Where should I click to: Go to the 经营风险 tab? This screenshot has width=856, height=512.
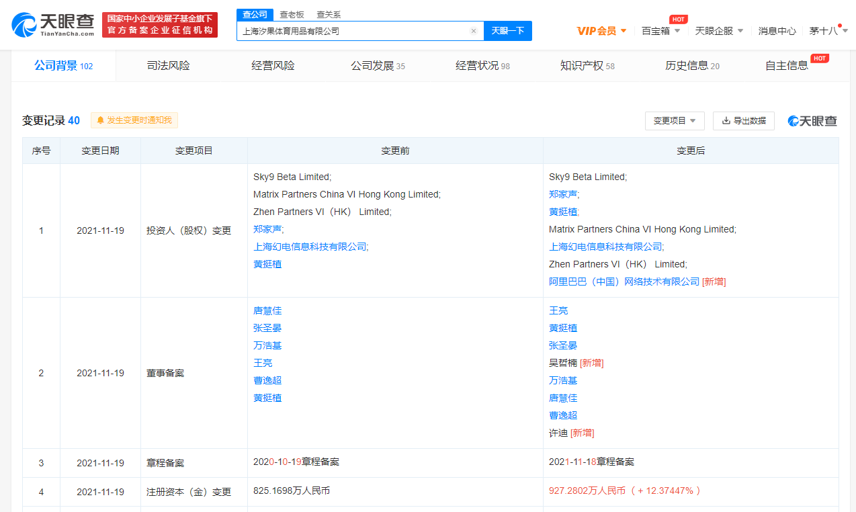click(x=273, y=66)
